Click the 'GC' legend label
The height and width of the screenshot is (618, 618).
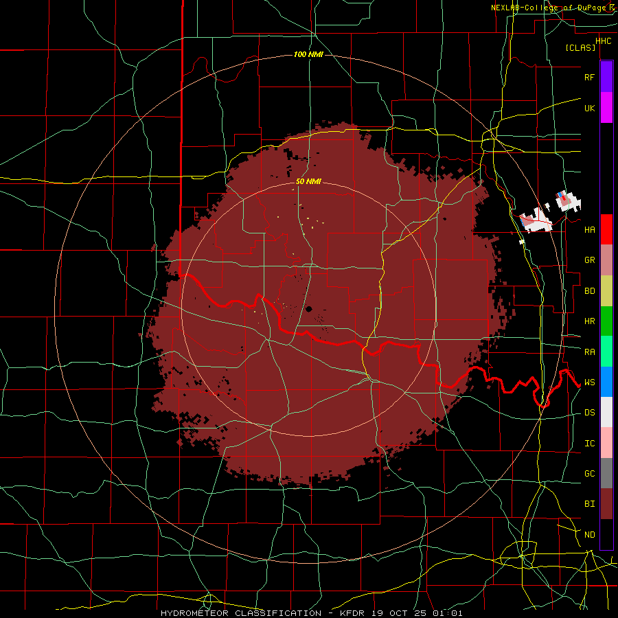589,474
